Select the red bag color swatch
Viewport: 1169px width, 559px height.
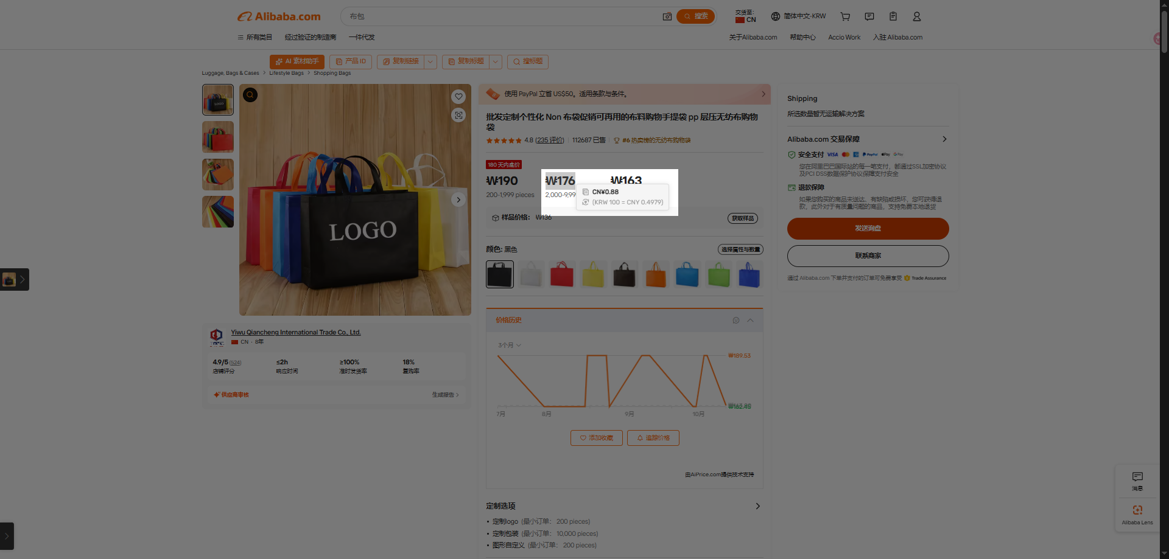tap(562, 274)
